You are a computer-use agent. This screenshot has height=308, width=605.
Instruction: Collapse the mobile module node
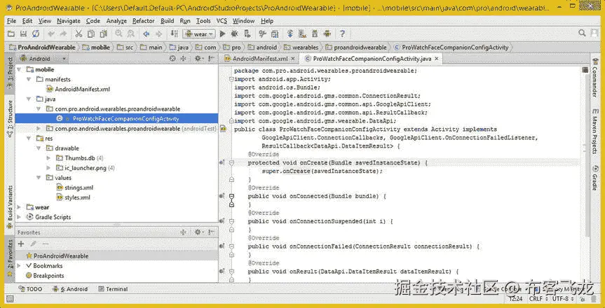pos(19,69)
